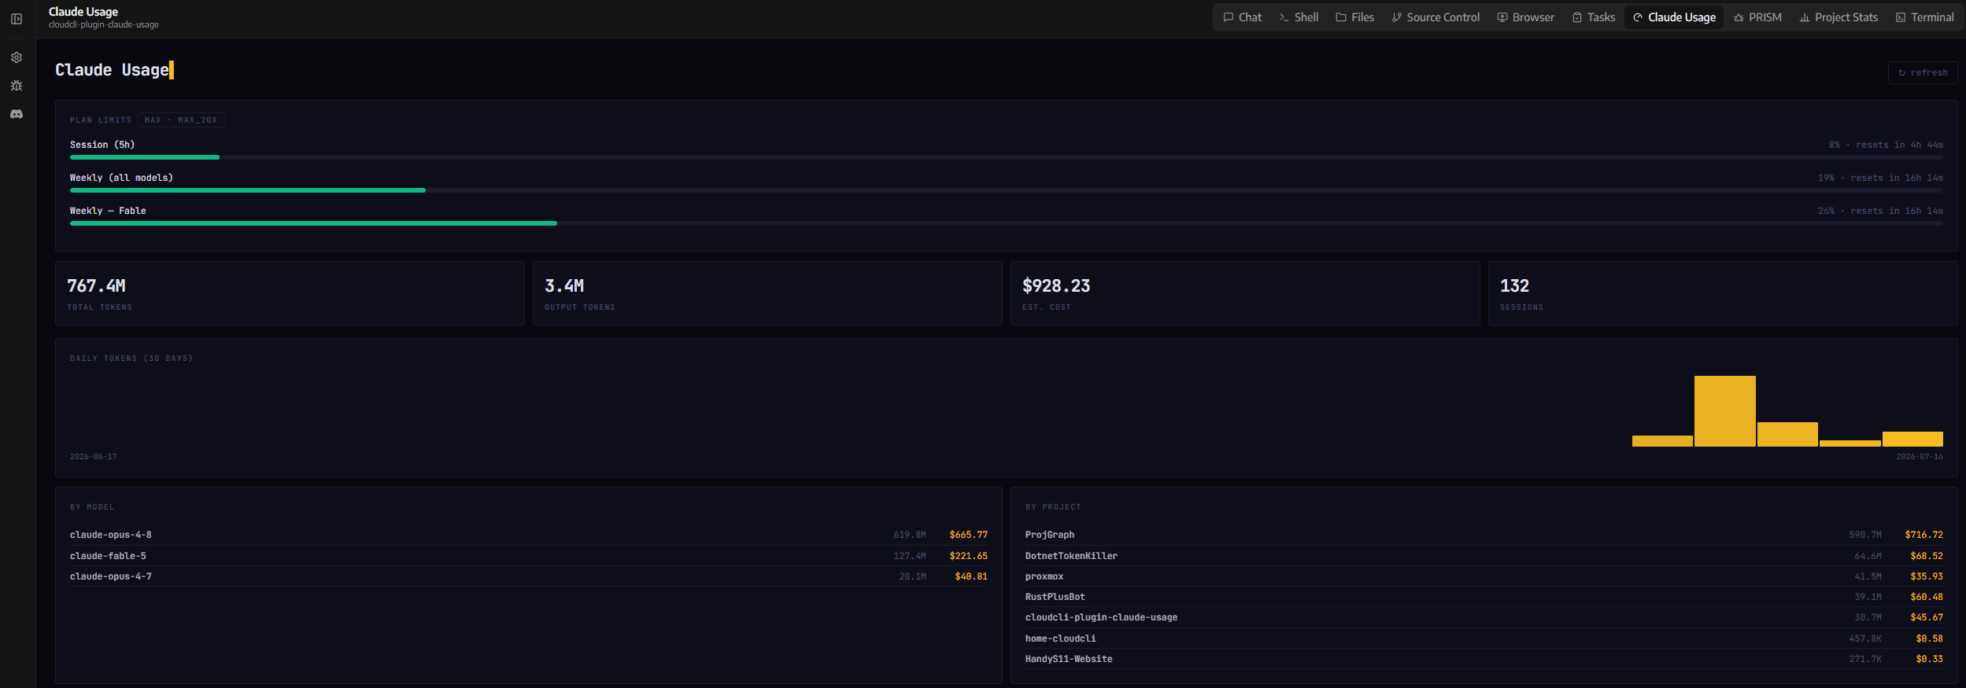Click the 127.4M token count
Viewport: 1966px width, 688px height.
coord(910,556)
